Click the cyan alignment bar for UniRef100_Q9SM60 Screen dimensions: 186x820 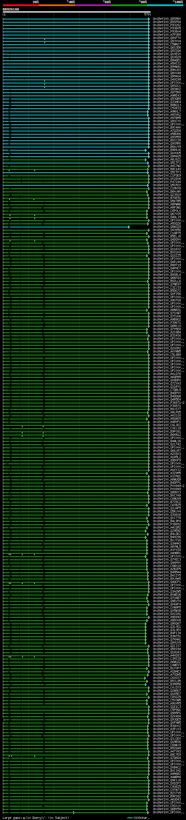point(76,19)
